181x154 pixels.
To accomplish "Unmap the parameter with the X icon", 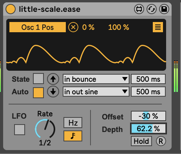I will 73,27.
